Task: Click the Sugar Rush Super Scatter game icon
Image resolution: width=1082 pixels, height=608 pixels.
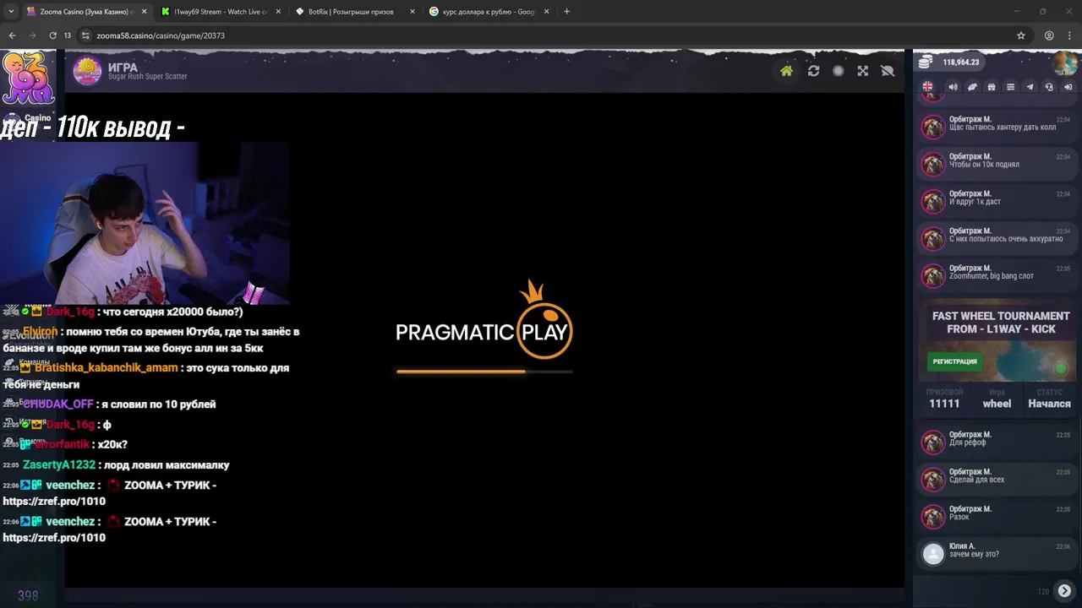Action: [87, 71]
